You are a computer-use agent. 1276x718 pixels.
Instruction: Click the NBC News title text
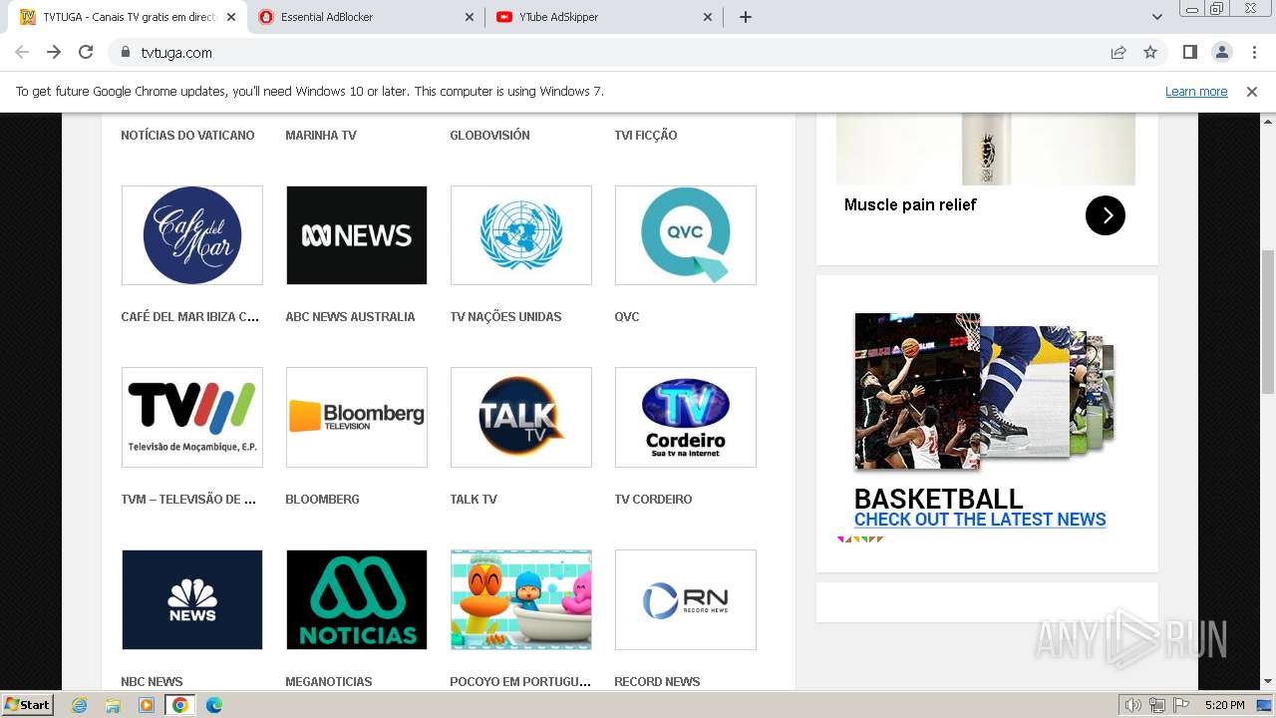[x=152, y=681]
